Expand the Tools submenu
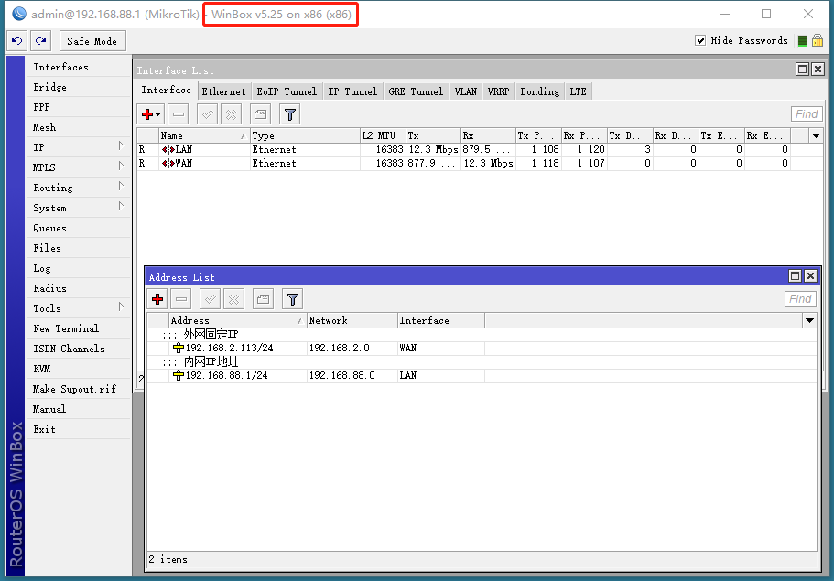 pyautogui.click(x=78, y=309)
